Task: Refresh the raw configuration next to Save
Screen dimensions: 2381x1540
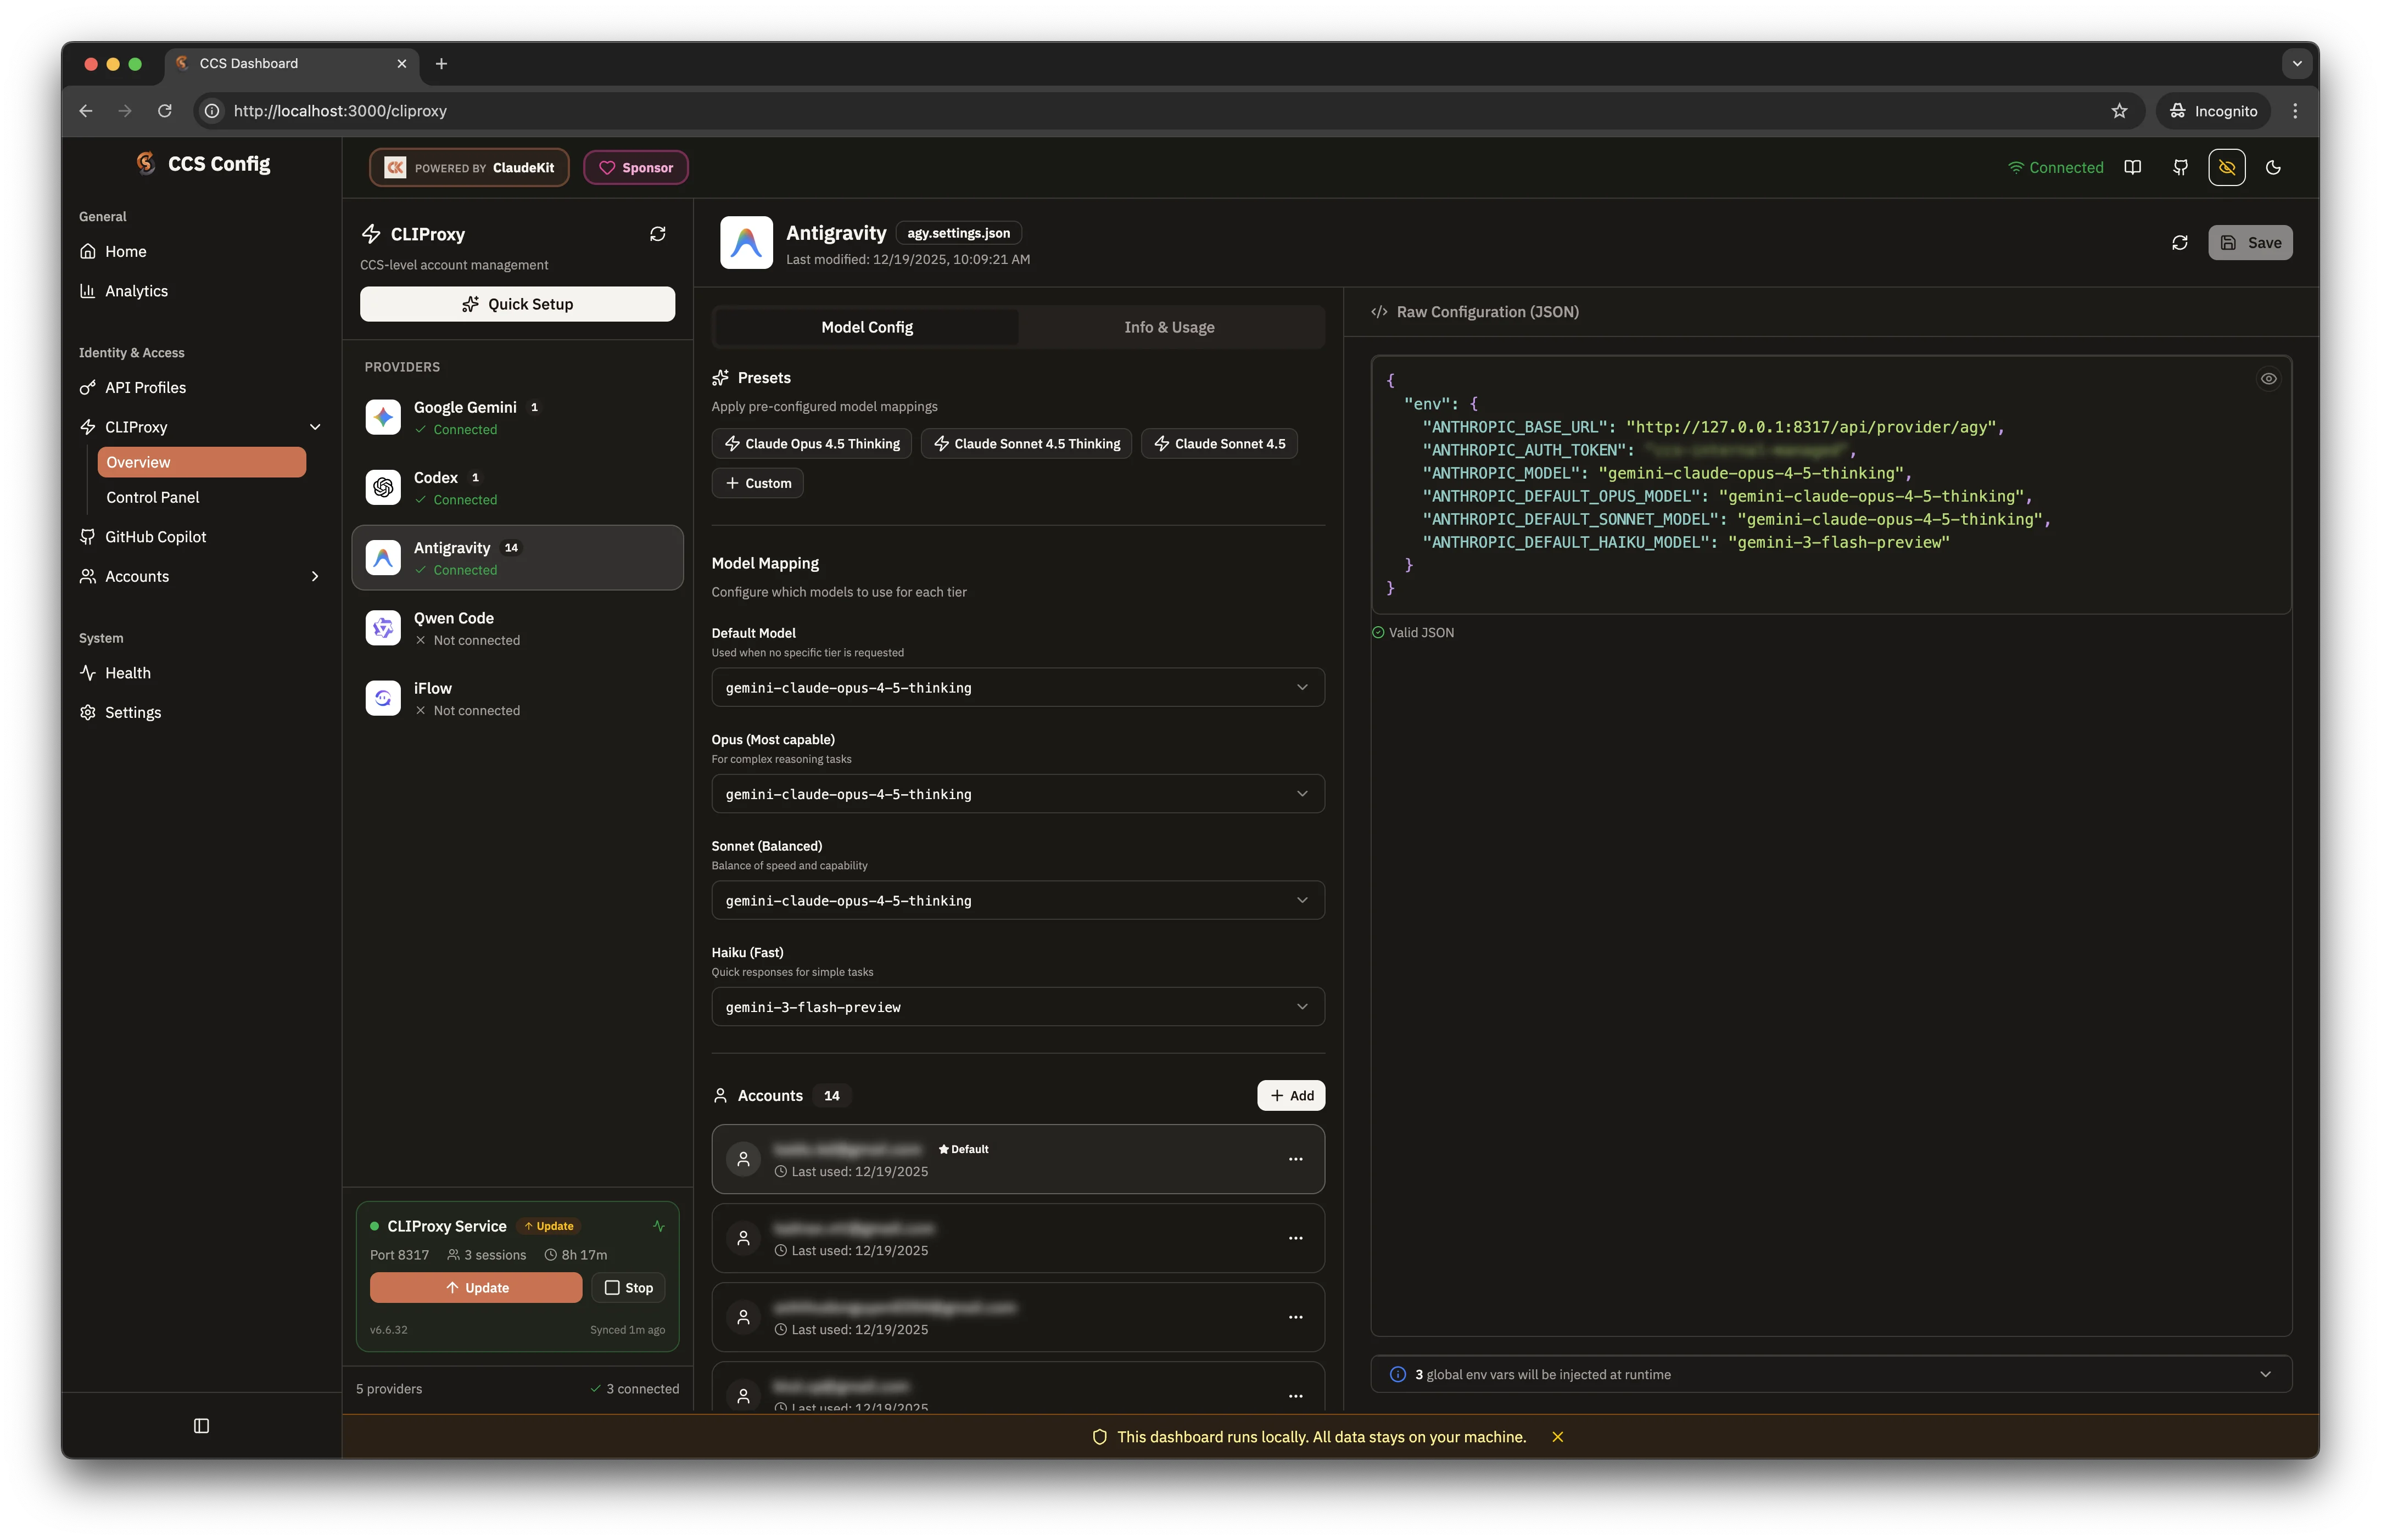Action: pyautogui.click(x=2180, y=242)
